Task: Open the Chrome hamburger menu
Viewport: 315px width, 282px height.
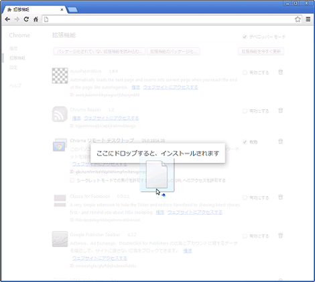Action: 308,19
